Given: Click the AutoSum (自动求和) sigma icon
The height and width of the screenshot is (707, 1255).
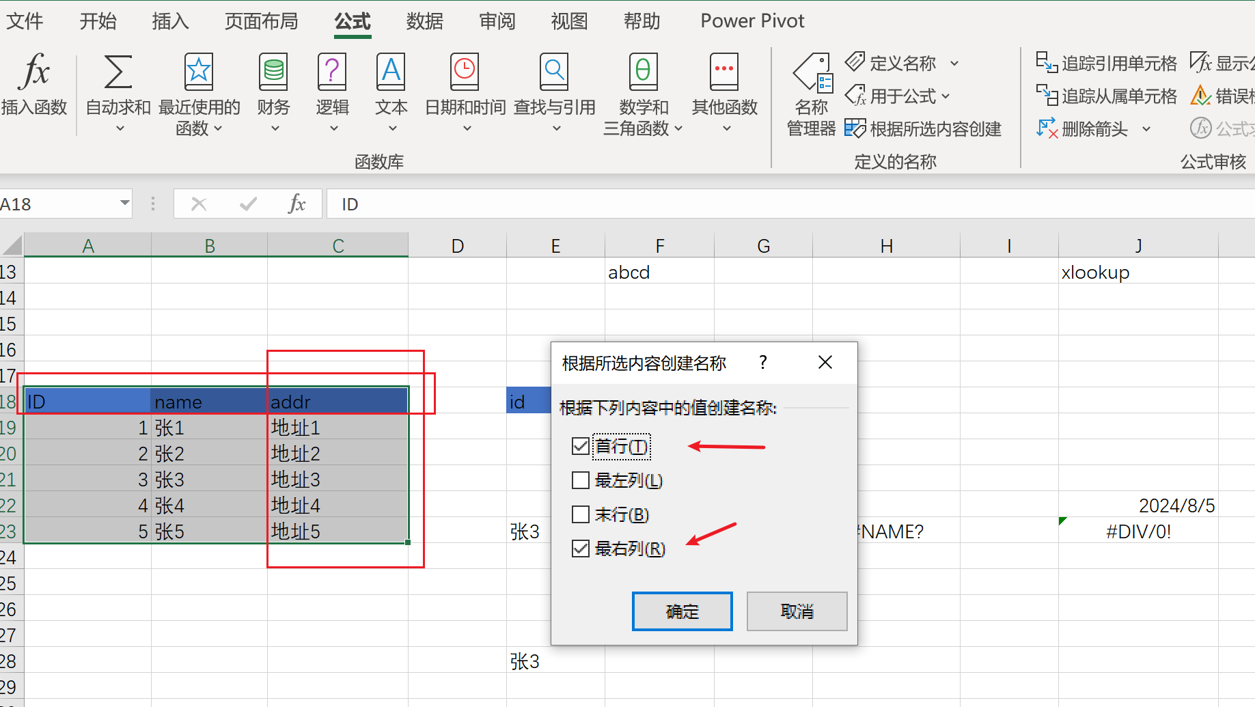Looking at the screenshot, I should pos(118,72).
